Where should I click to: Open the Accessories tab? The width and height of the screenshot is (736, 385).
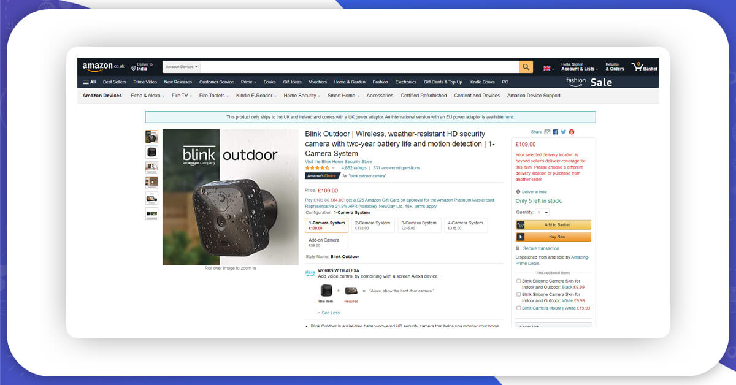(x=380, y=96)
